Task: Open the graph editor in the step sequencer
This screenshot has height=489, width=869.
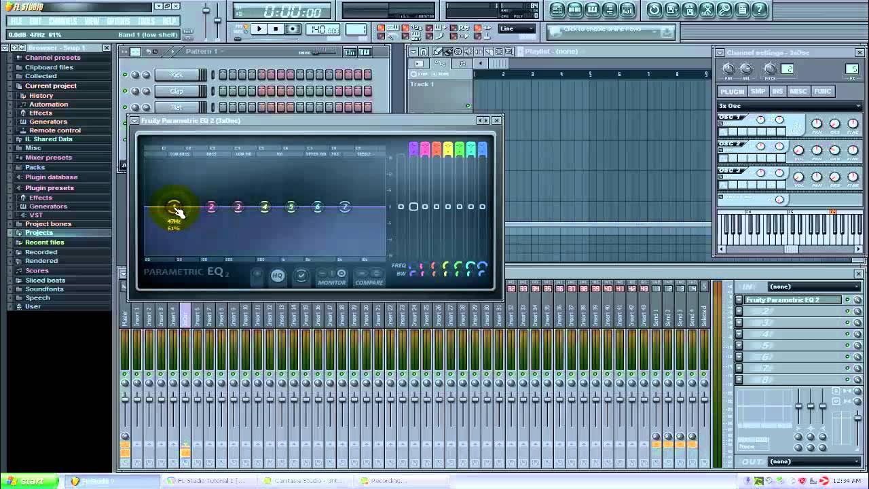Action: pyautogui.click(x=350, y=52)
